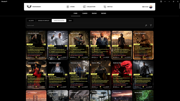Open the Victor, the Underworld card

(36, 45)
